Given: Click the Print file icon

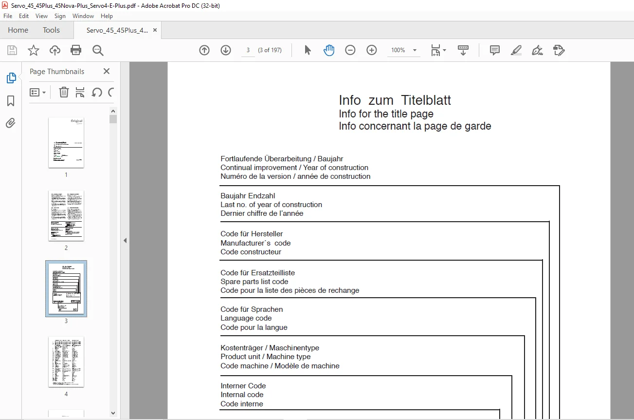Looking at the screenshot, I should tap(76, 50).
